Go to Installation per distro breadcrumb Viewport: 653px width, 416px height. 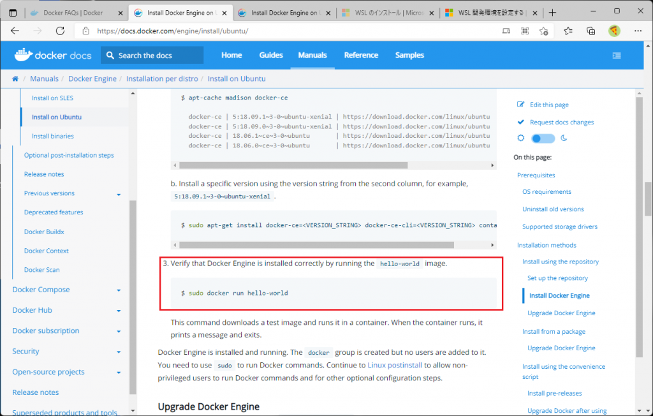click(x=162, y=78)
